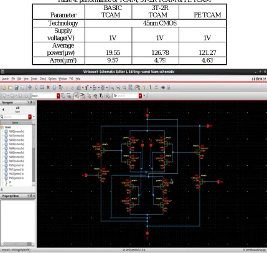The width and height of the screenshot is (267, 253).
Task: Click the toolbar search field
Action: [126, 96]
